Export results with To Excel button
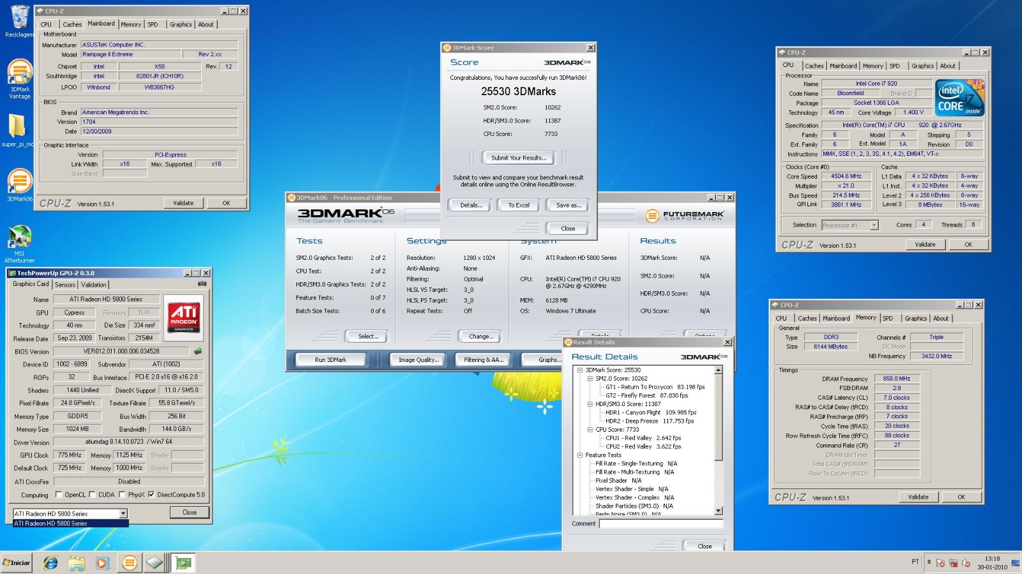This screenshot has height=574, width=1022. pos(519,205)
